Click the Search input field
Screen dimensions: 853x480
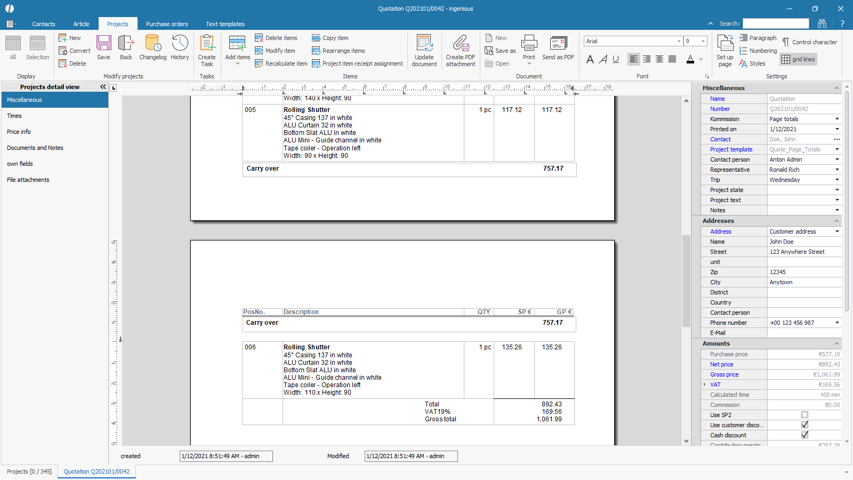(x=776, y=23)
